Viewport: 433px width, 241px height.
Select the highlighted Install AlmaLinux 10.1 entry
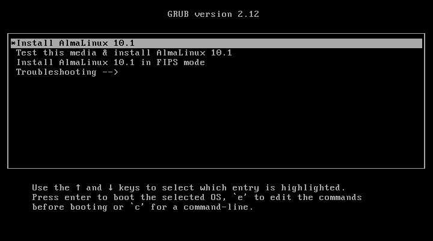[216, 43]
